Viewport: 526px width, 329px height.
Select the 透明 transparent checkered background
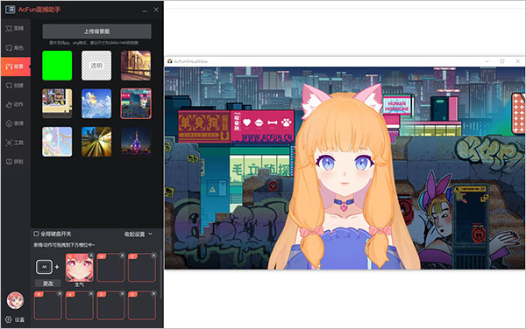tap(96, 66)
